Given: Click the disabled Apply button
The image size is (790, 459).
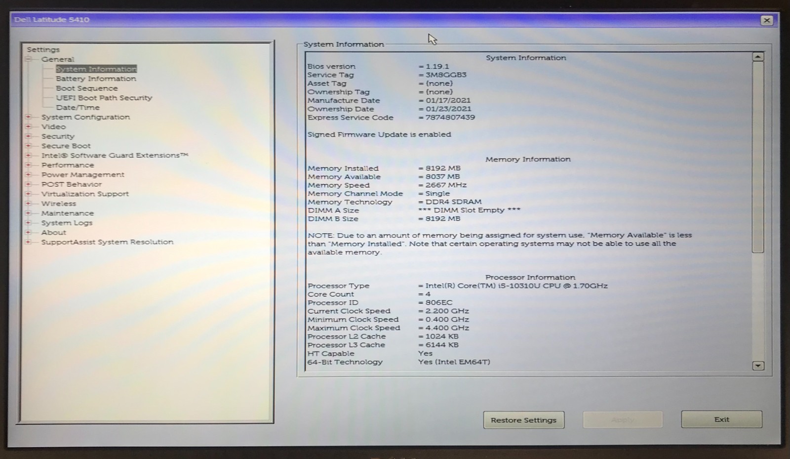Looking at the screenshot, I should 623,420.
